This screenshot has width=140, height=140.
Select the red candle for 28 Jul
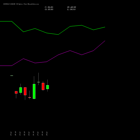pos(43,87)
